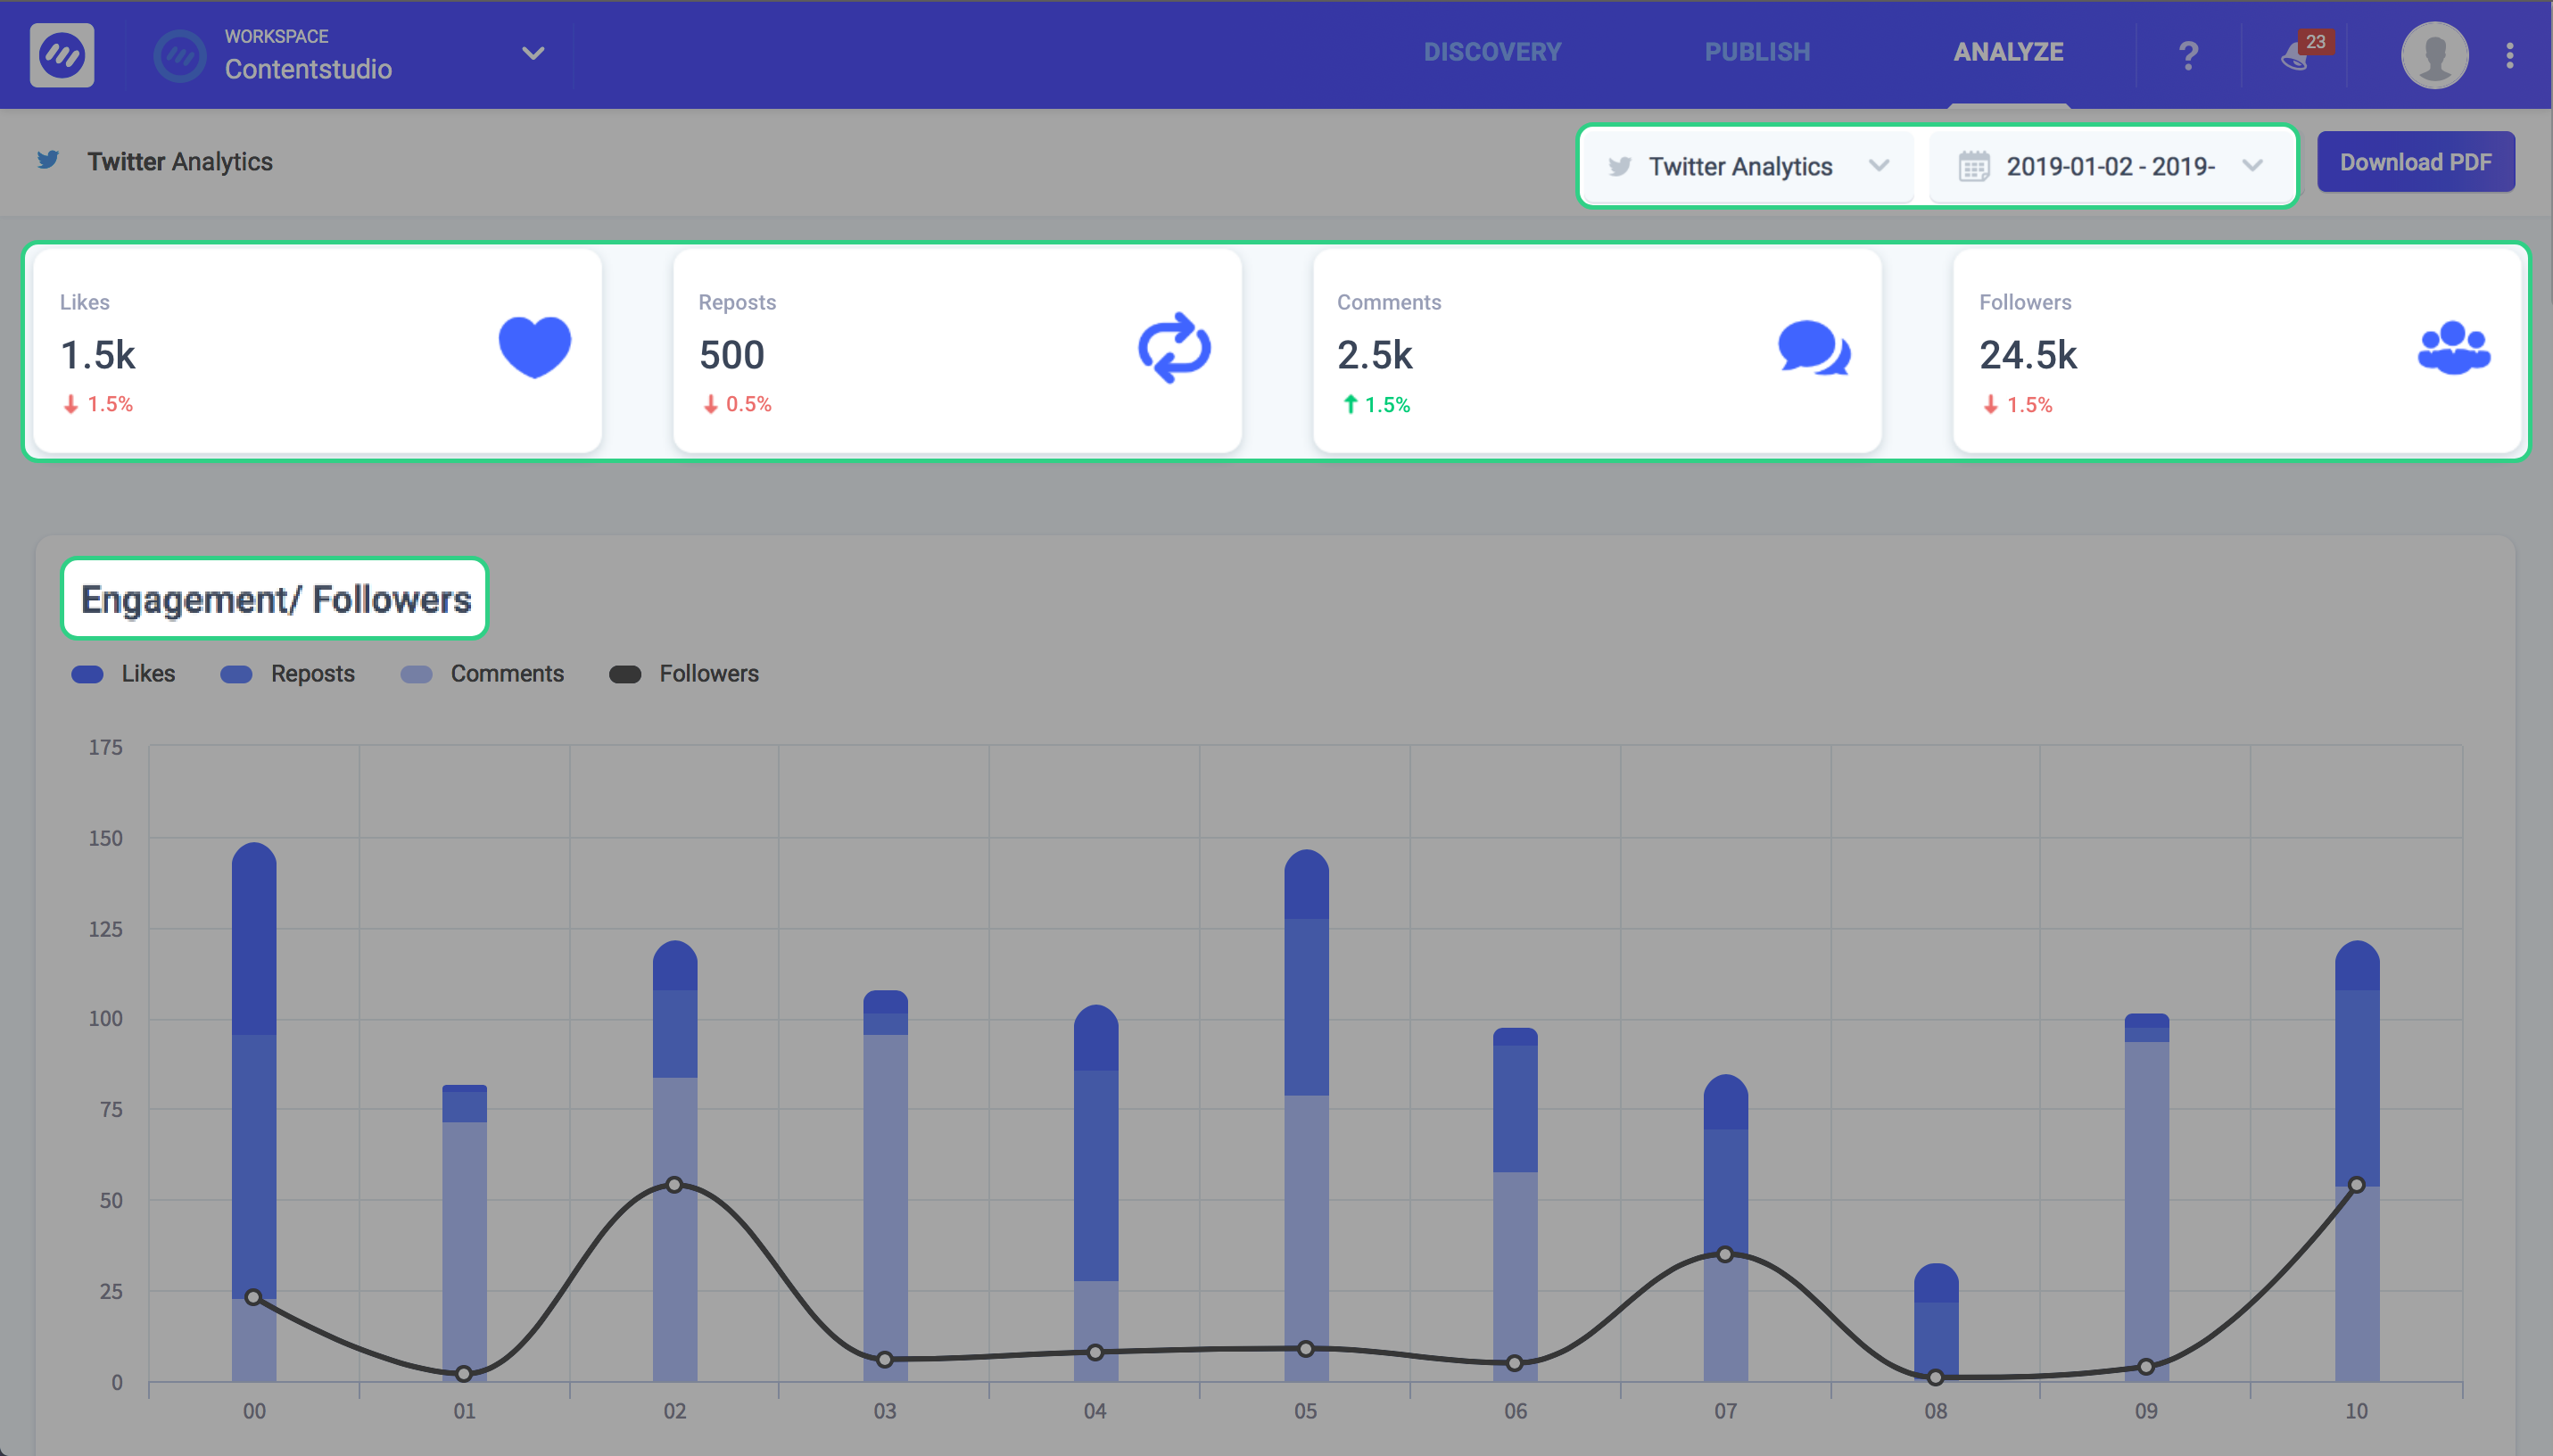Click the 0.5% Reposts decrease indicator
Viewport: 2553px width, 1456px height.
click(x=737, y=404)
